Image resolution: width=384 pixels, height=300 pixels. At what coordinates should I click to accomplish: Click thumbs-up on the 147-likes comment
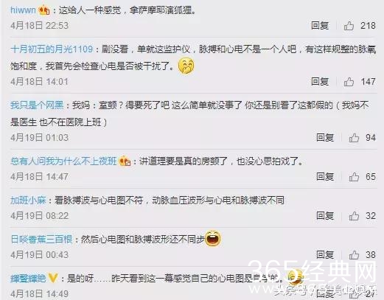pos(349,82)
